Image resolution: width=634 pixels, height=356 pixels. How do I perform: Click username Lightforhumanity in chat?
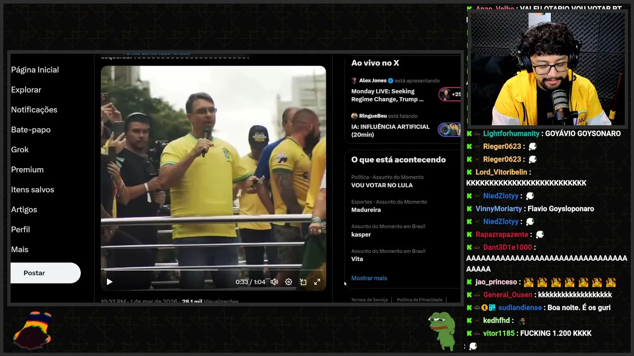tap(511, 133)
